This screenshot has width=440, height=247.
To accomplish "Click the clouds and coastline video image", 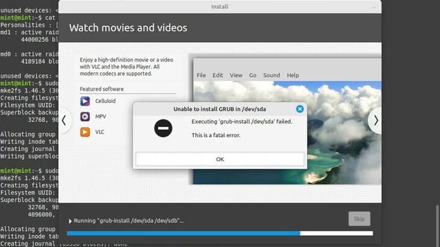I will point(344,132).
